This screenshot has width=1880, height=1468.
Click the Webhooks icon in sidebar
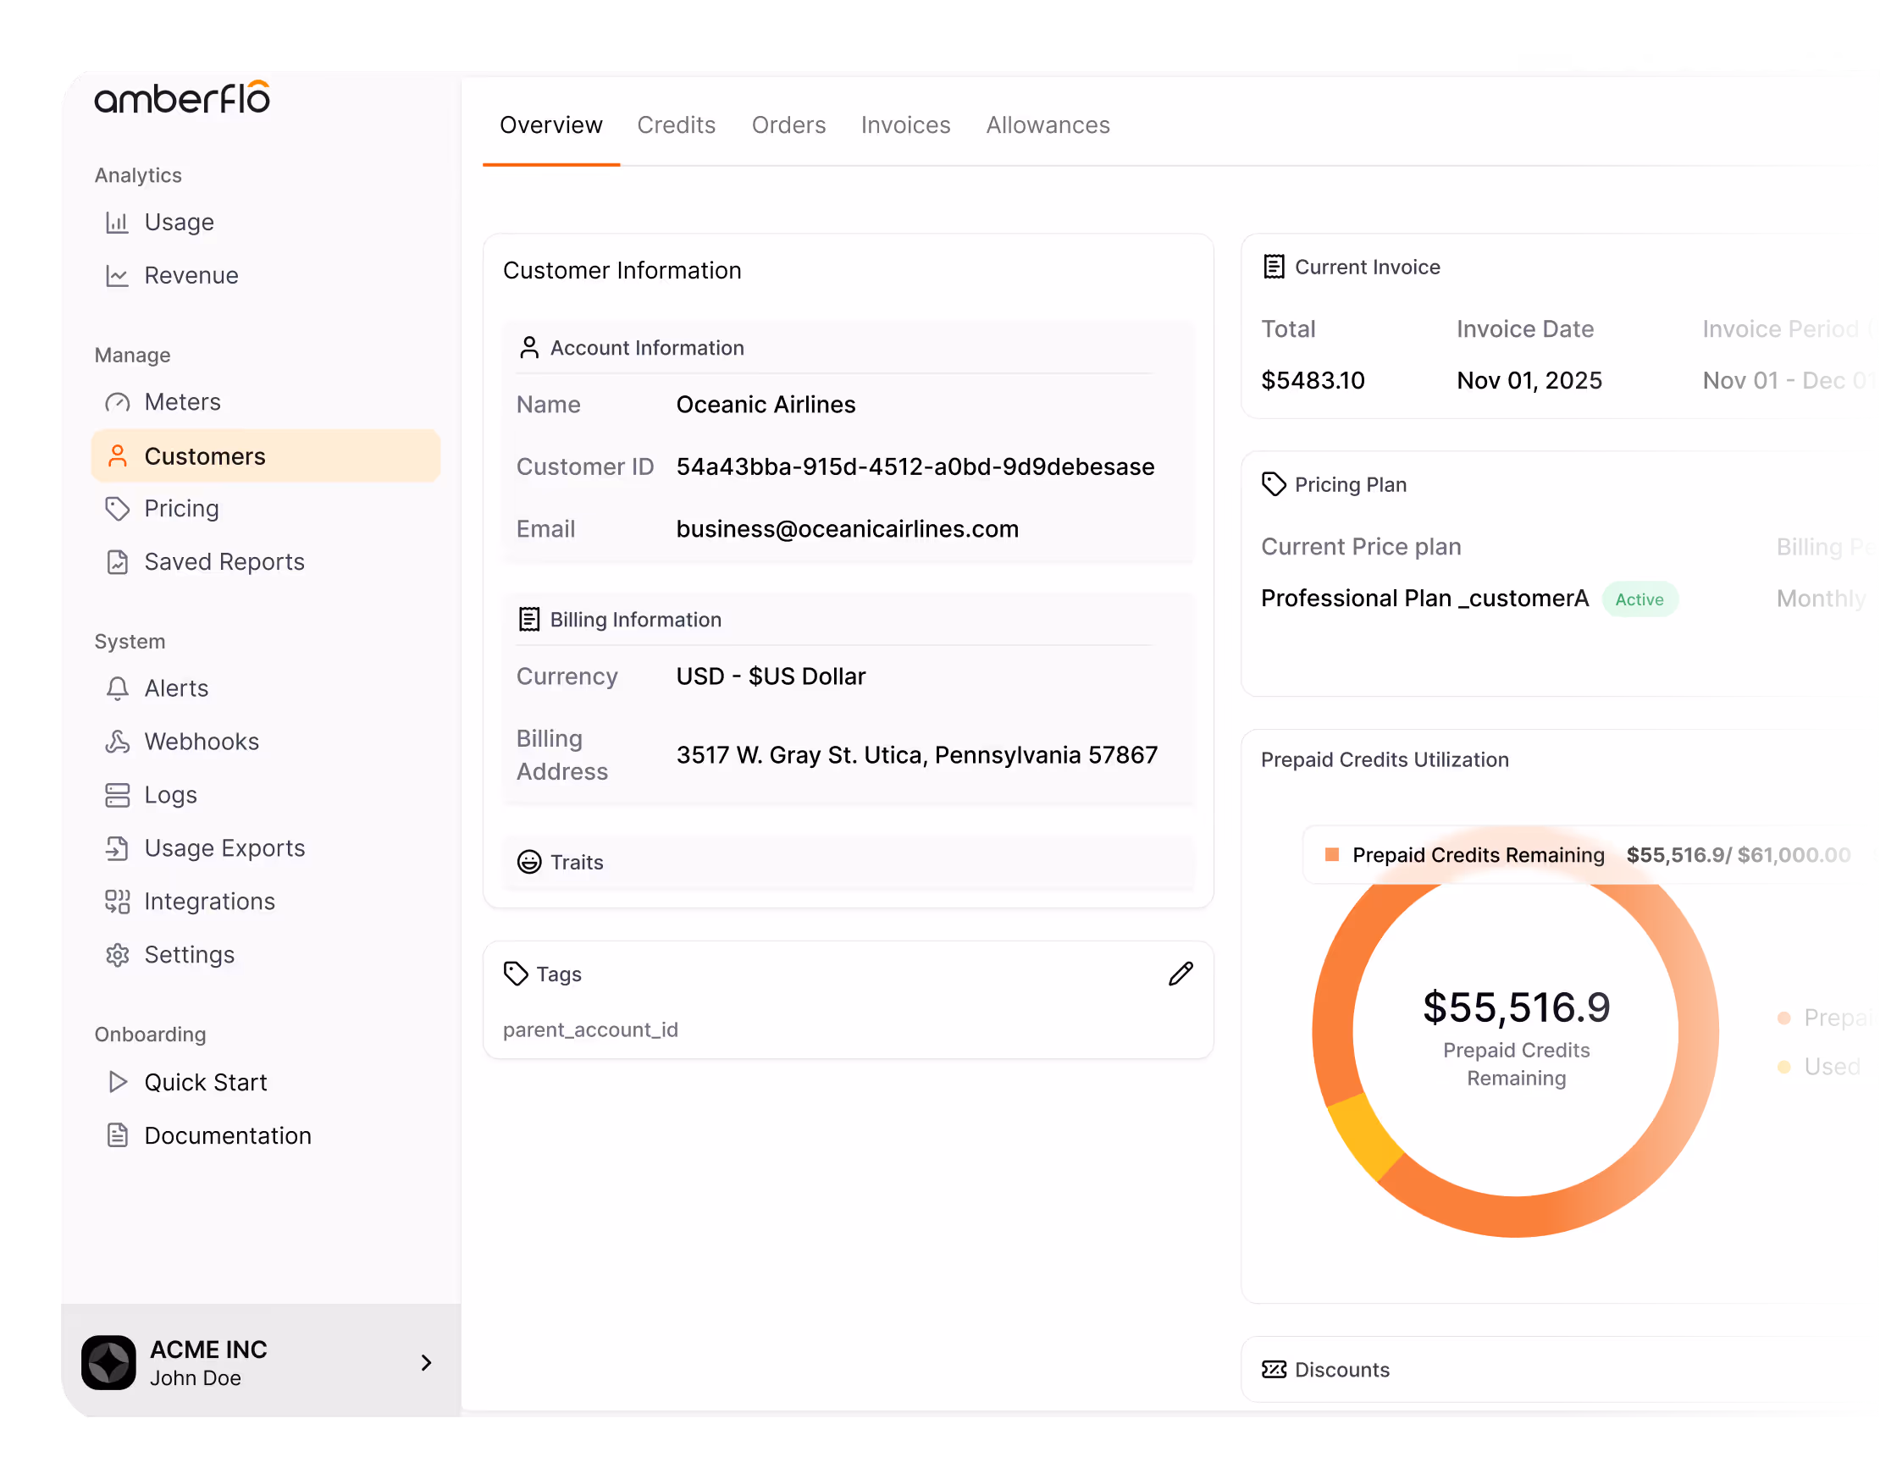tap(117, 742)
